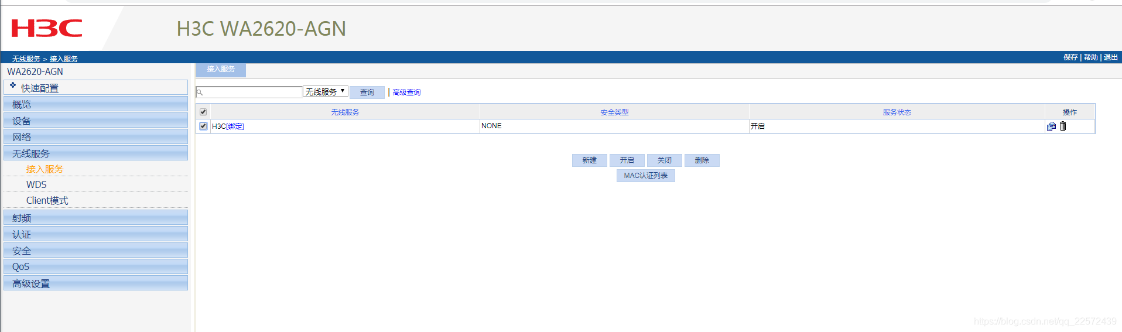Open the edit icon for H3C service
The image size is (1122, 332).
pyautogui.click(x=1051, y=126)
